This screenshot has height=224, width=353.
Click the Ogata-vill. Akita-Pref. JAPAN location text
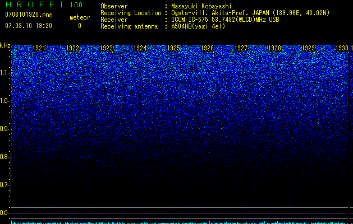pos(250,13)
